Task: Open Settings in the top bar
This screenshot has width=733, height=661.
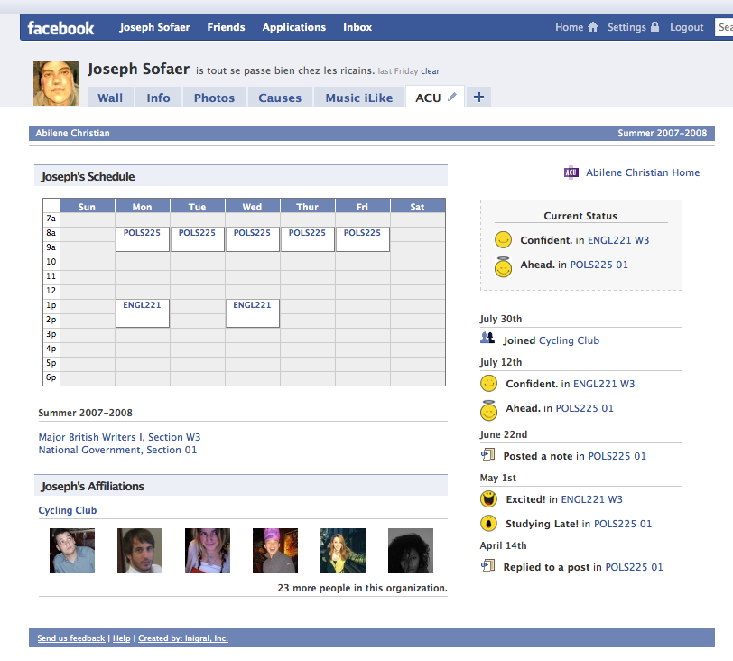Action: coord(626,27)
